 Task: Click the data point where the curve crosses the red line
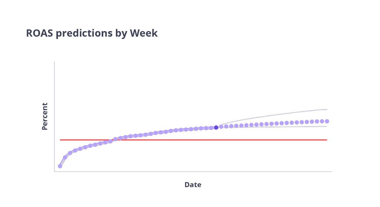[111, 141]
